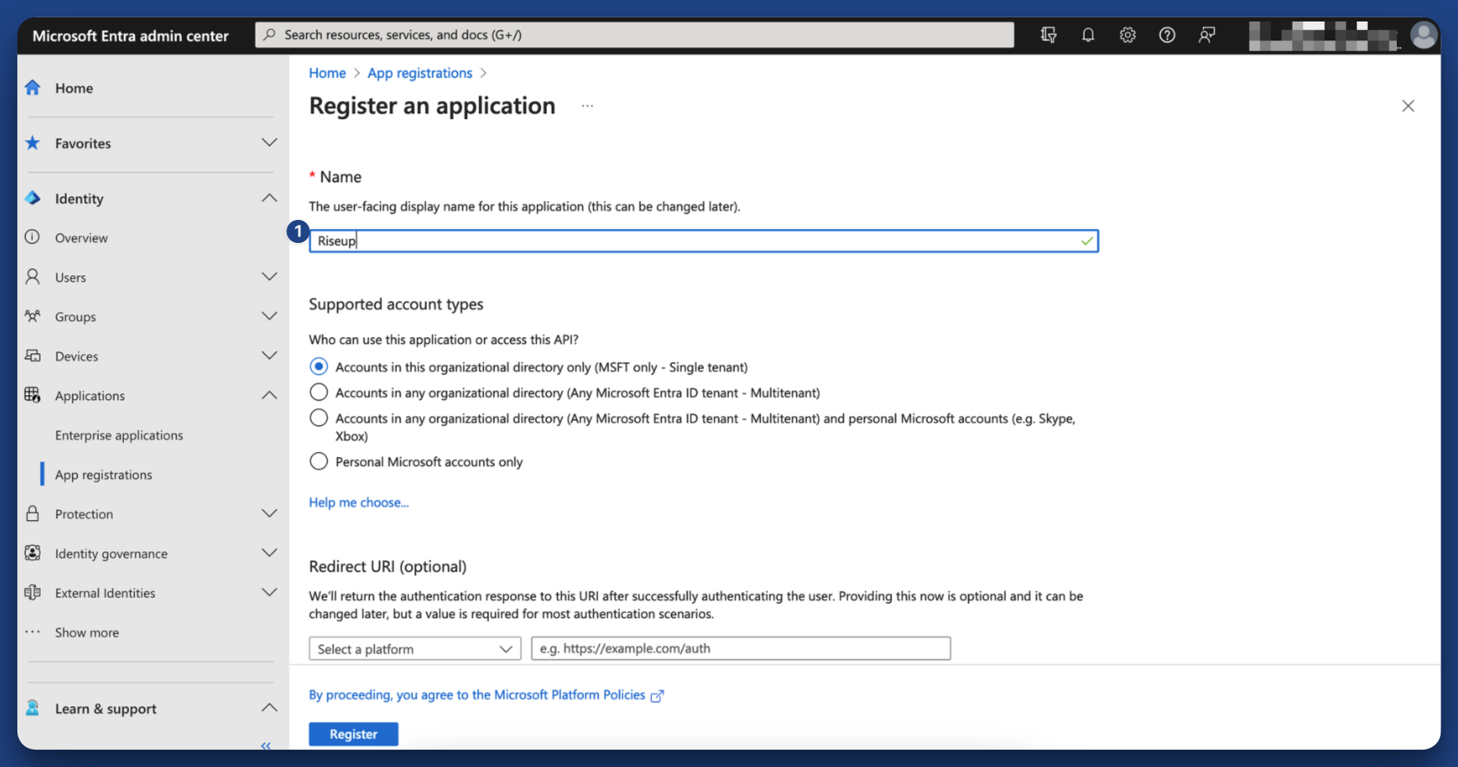Viewport: 1458px width, 767px height.
Task: Open the help question mark icon
Action: [x=1167, y=35]
